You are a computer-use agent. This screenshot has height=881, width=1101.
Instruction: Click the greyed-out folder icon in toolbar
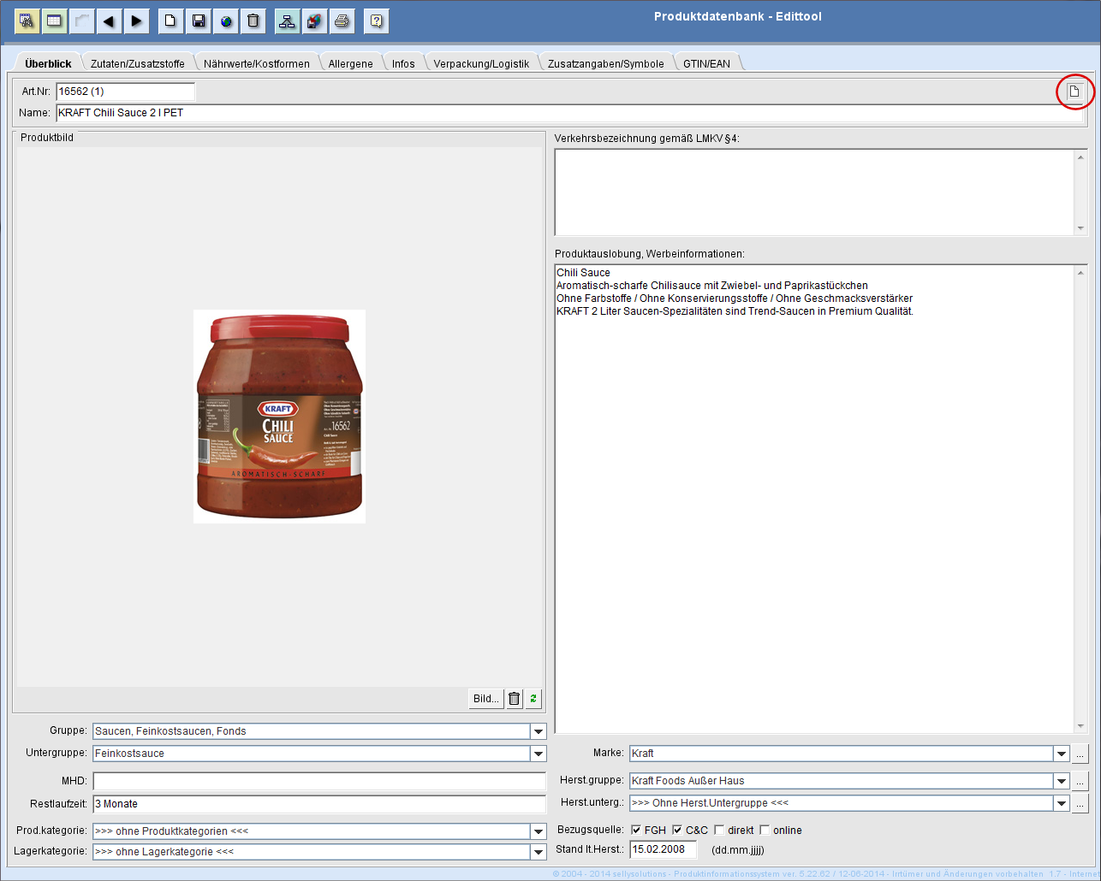coord(81,21)
